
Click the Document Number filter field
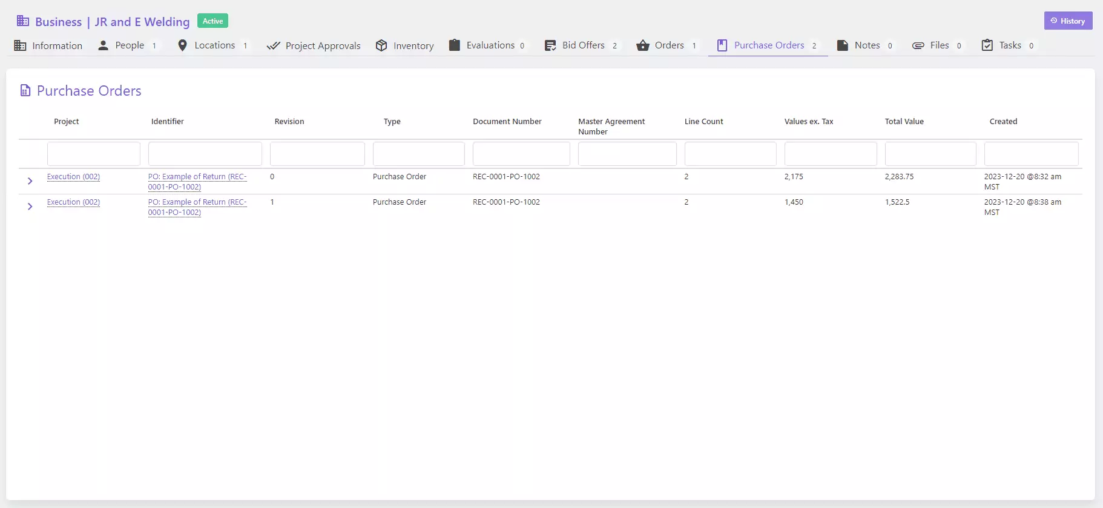click(521, 154)
